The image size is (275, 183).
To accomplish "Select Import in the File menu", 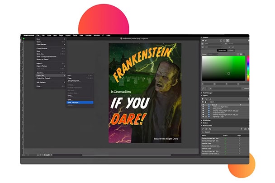I will 51,63.
